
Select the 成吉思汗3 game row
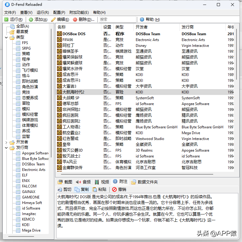[145, 80]
